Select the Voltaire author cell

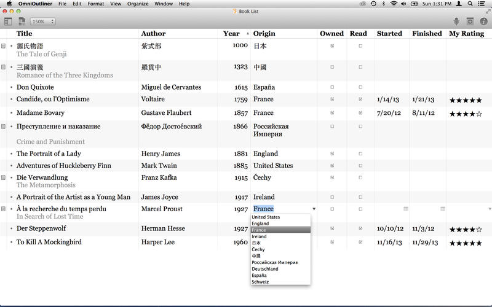coord(151,99)
